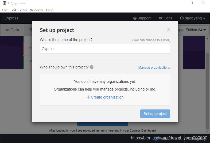210x143 pixels.
Task: Switch to the Tests tab
Action: 12,30
